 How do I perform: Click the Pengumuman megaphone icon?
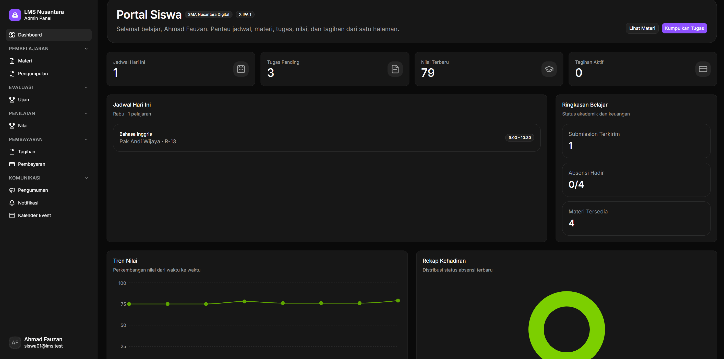pos(12,190)
